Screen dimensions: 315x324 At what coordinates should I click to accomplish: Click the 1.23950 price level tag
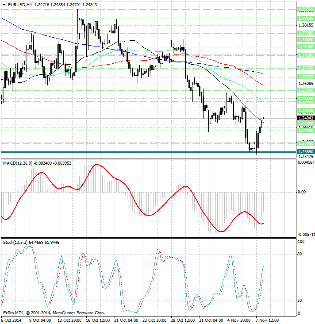tap(305, 143)
